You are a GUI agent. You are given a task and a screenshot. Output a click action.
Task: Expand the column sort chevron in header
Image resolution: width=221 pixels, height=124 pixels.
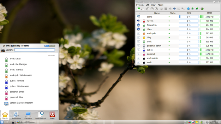pyautogui.click(x=140, y=13)
